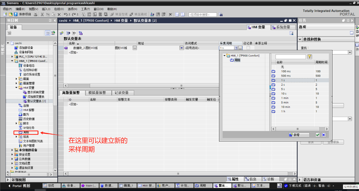Select the 500 ms cycle row
359x191 pixels.
pos(300,76)
